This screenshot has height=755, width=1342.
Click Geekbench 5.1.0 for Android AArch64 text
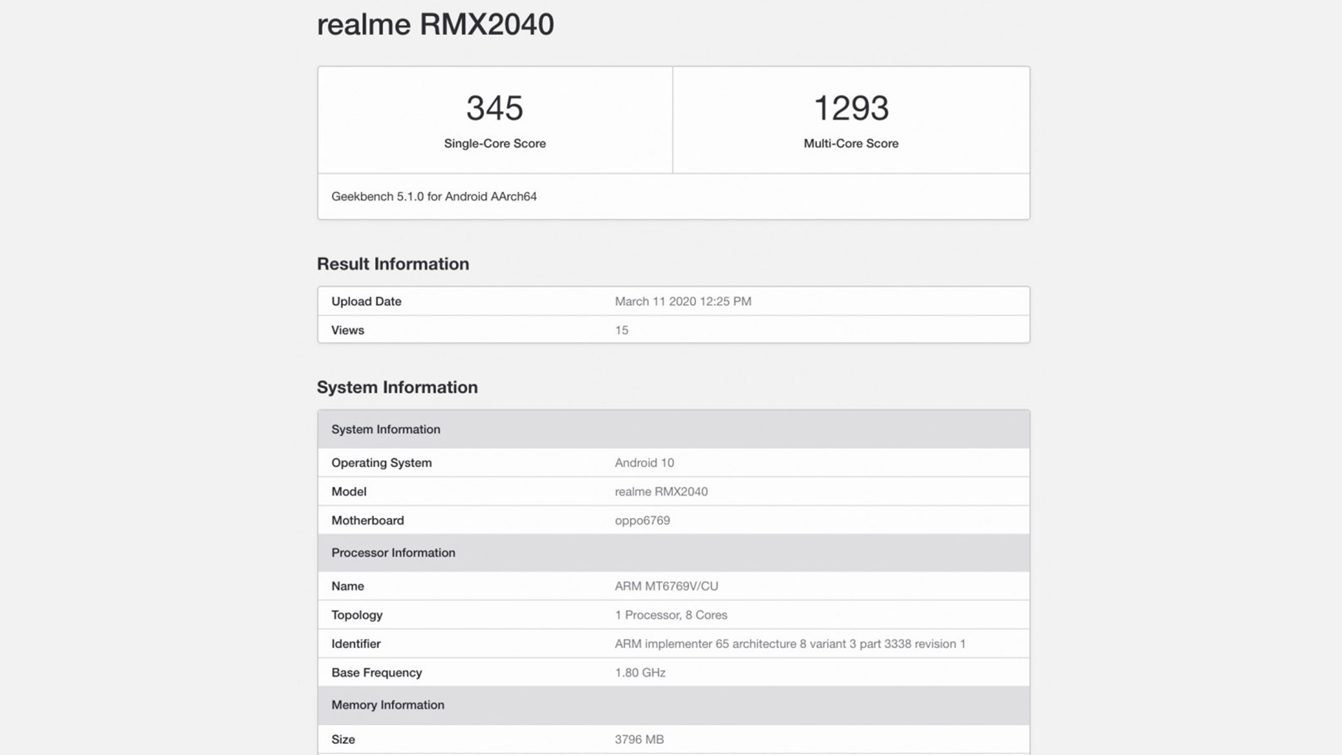pyautogui.click(x=434, y=196)
